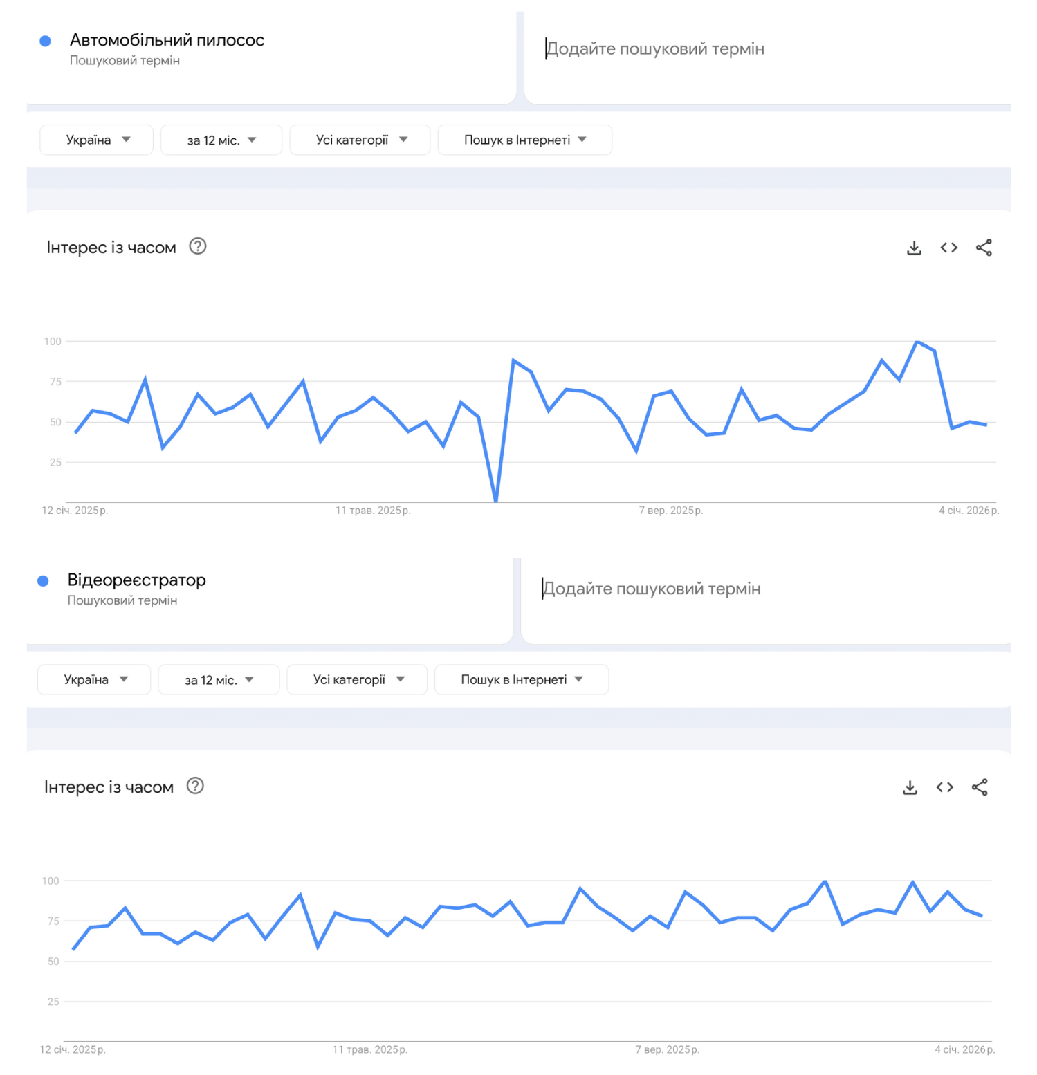Share the second interest-over-time chart
This screenshot has height=1075, width=1037.
tap(980, 787)
